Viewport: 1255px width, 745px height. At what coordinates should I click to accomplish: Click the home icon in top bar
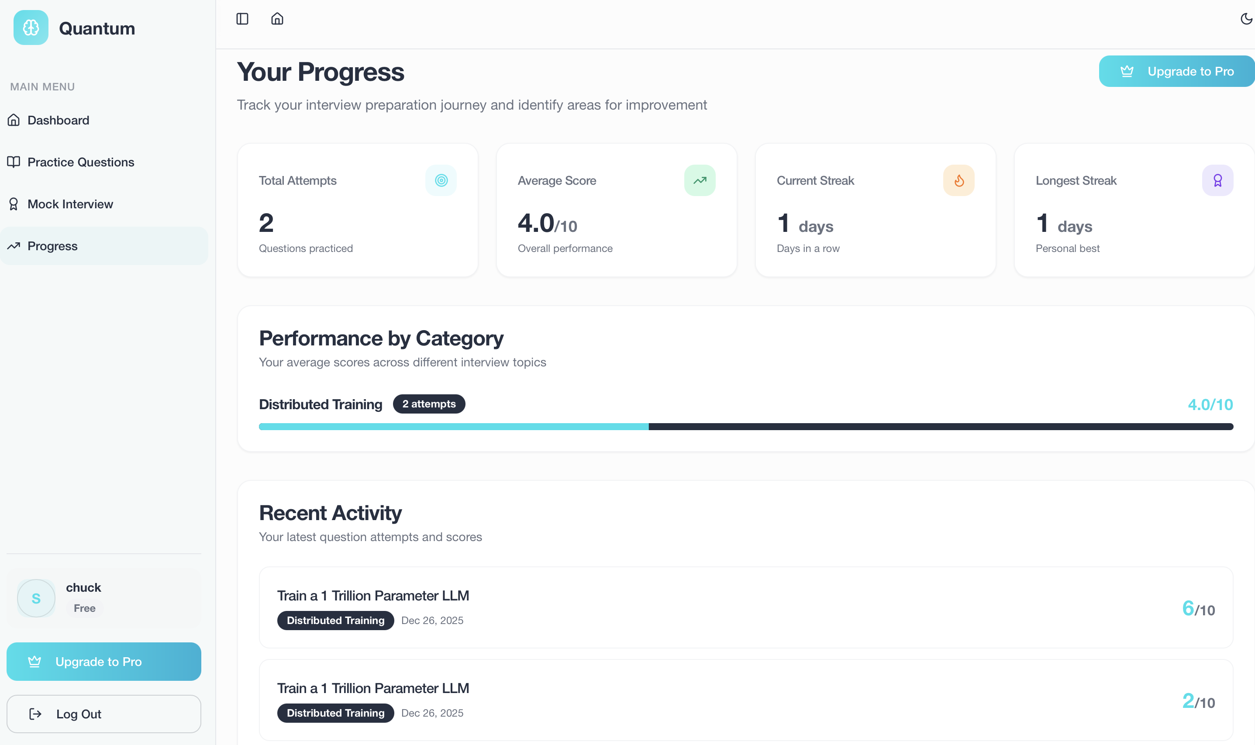(277, 19)
